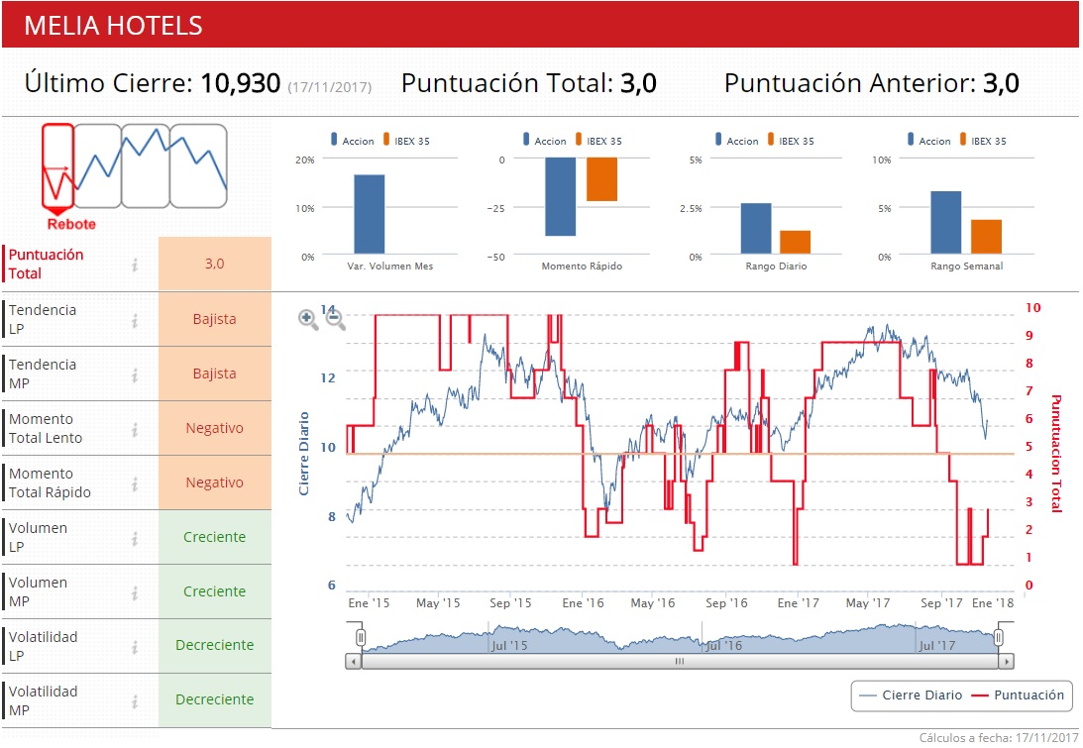Image resolution: width=1083 pixels, height=748 pixels.
Task: Click the Var. Volumen Mes chart label
Action: [x=390, y=266]
